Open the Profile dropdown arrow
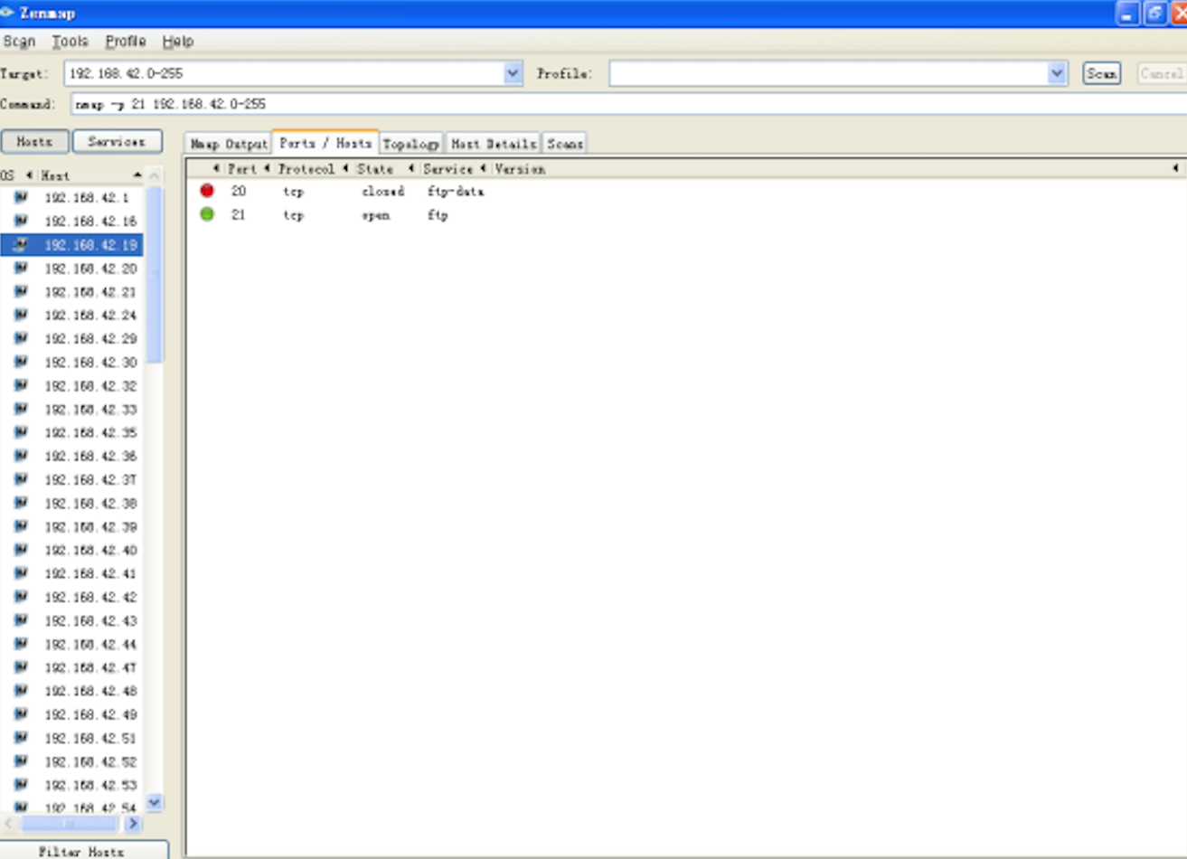The height and width of the screenshot is (859, 1187). tap(1057, 73)
